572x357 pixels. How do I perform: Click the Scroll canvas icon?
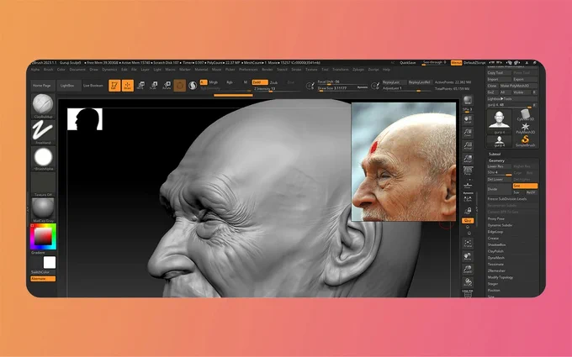(x=468, y=119)
